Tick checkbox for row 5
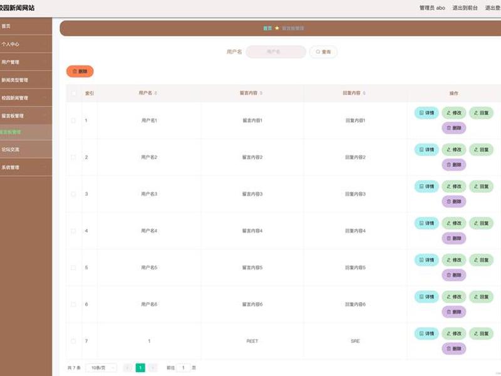Screen dimensions: 501x376 73,268
